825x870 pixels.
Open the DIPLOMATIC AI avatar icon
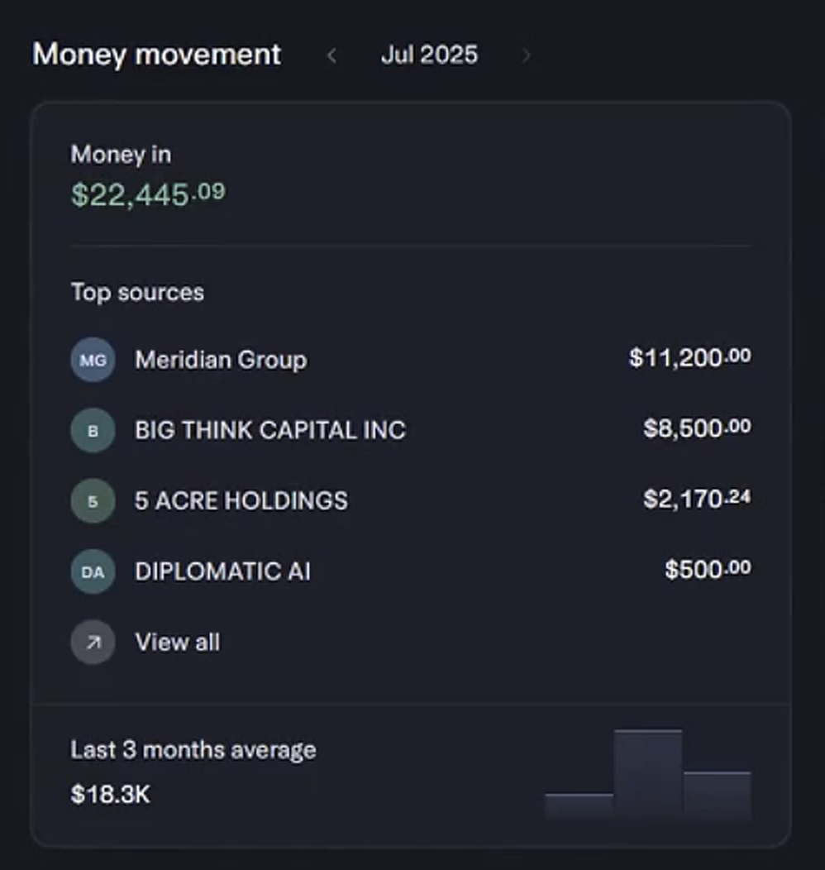click(92, 571)
